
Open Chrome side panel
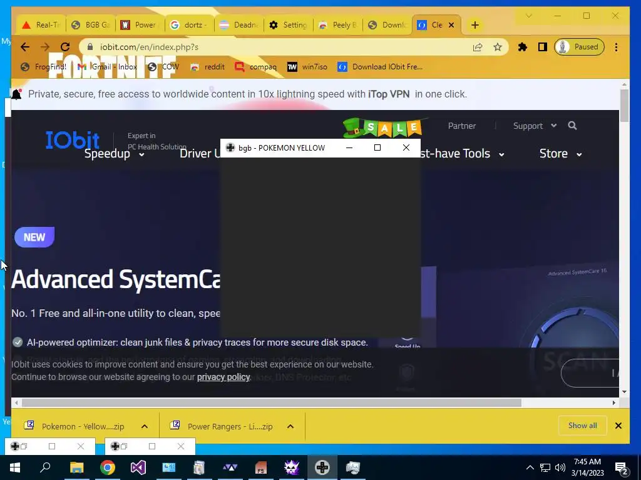[543, 47]
